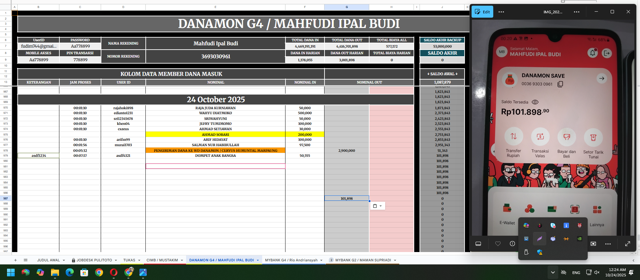This screenshot has width=640, height=280.
Task: Open DANAMON G4 tab dropdown arrow
Action: [258, 260]
